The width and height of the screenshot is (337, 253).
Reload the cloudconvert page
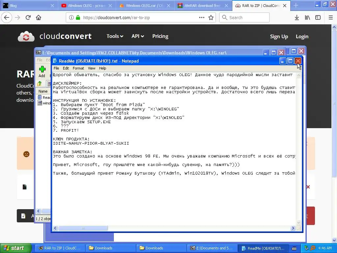point(28,17)
